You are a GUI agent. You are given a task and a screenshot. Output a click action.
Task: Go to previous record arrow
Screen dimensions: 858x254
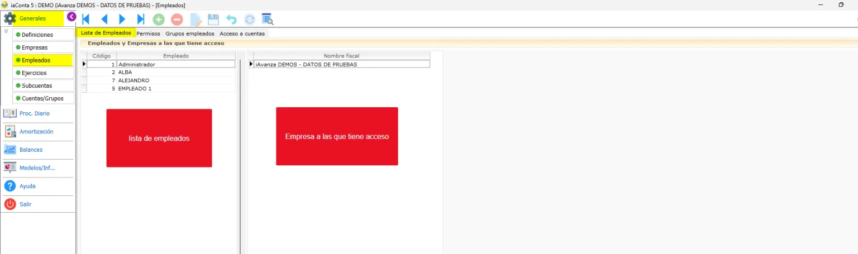(104, 20)
